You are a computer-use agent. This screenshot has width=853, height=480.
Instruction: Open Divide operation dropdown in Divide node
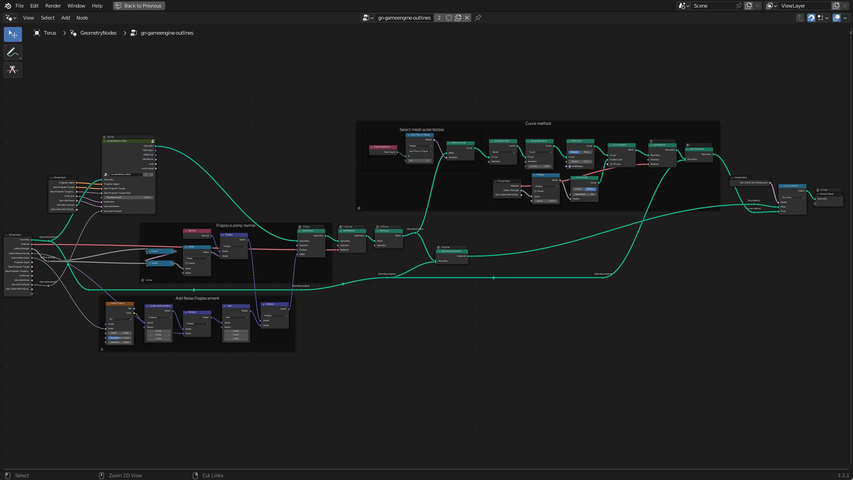[x=197, y=258]
